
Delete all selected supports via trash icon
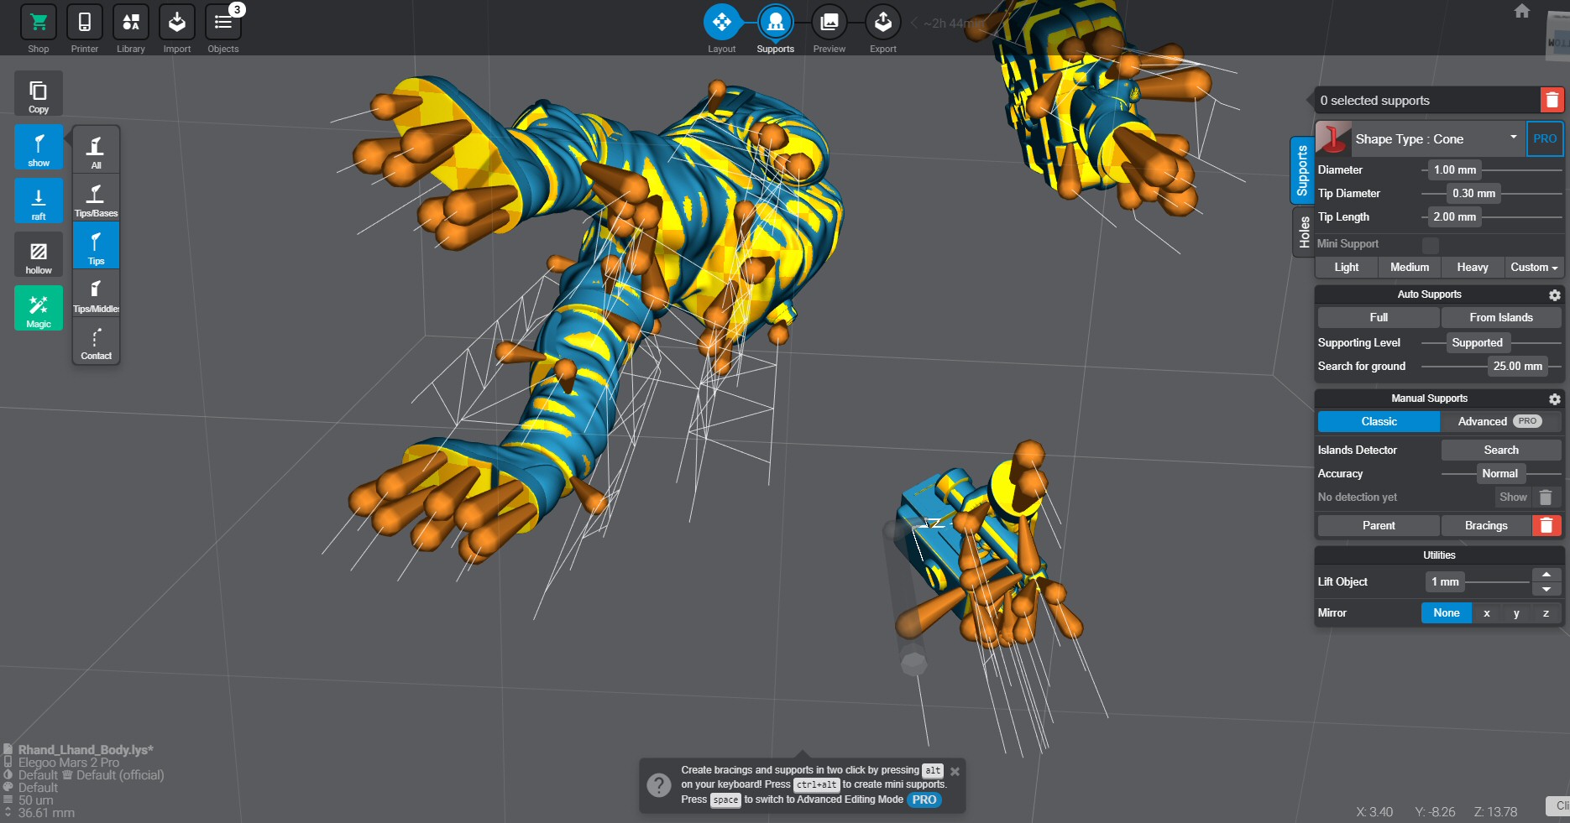click(1552, 100)
